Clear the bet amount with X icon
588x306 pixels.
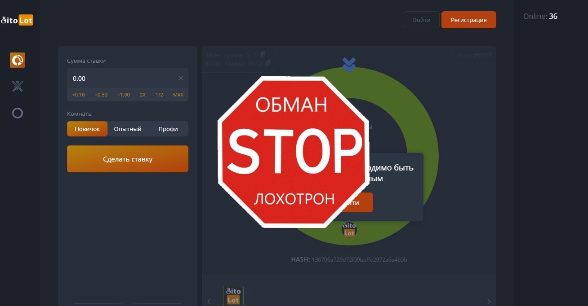pos(181,78)
